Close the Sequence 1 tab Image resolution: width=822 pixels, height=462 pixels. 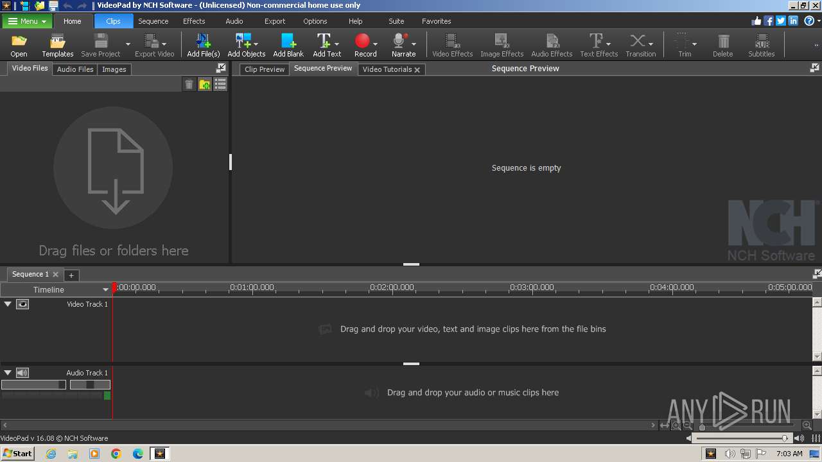tap(55, 275)
